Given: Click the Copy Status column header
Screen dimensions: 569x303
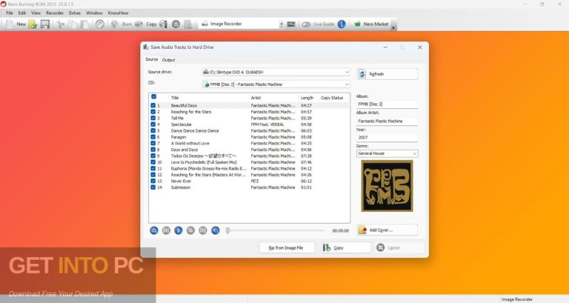Looking at the screenshot, I should click(332, 98).
